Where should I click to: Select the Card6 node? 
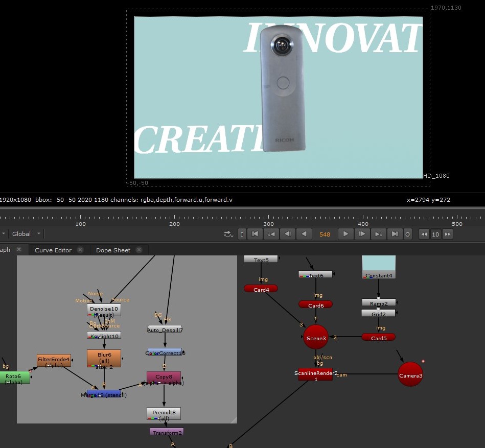[x=315, y=304]
